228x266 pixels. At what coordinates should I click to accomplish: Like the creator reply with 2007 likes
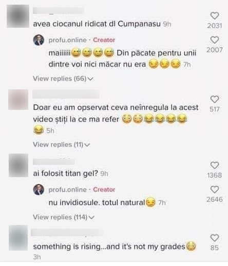(x=215, y=40)
